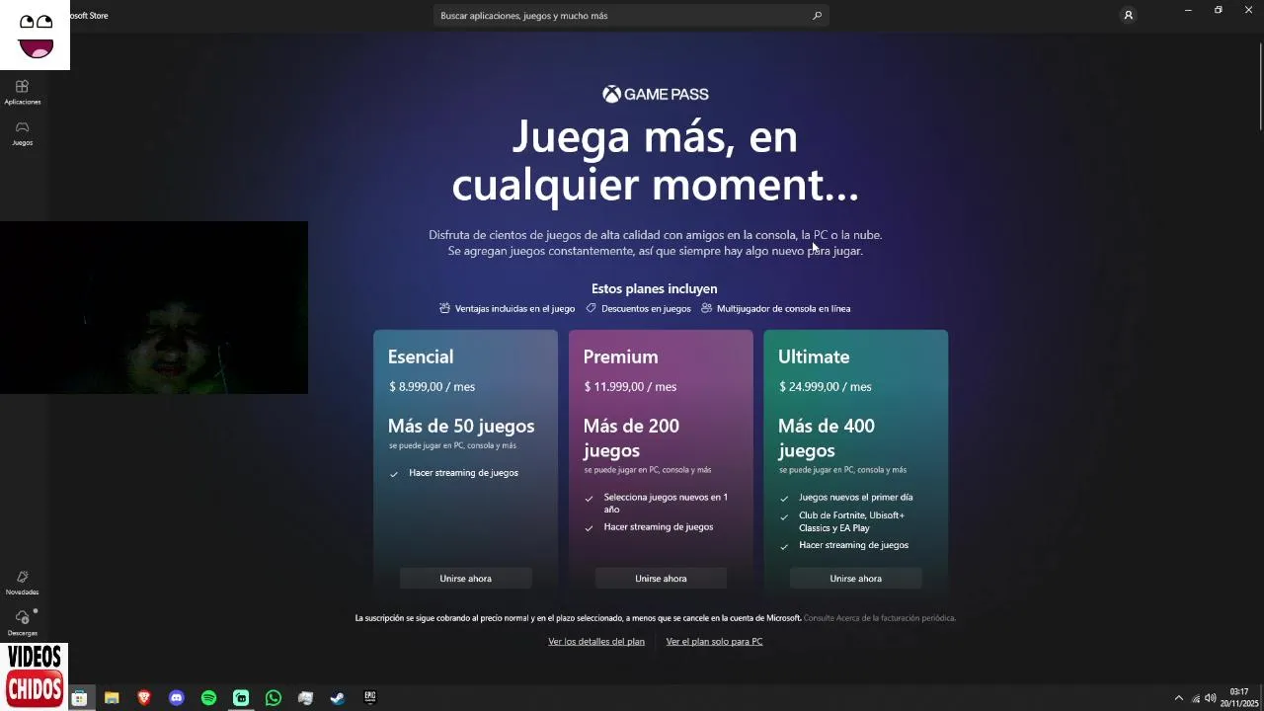Open Ver los detalles del plan link
The width and height of the screenshot is (1264, 711).
596,642
